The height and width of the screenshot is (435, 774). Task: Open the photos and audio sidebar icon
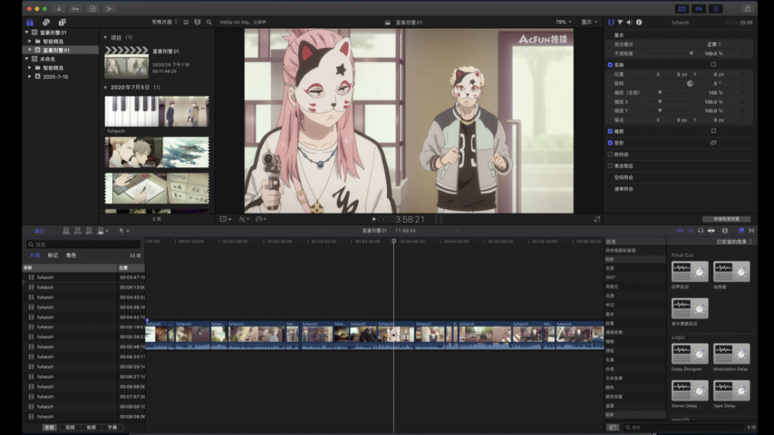click(46, 22)
